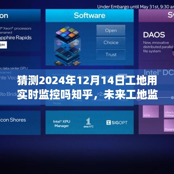The width and height of the screenshot is (174, 174).
Task: Click the Trust box in the Software panel
Action: 111,54
